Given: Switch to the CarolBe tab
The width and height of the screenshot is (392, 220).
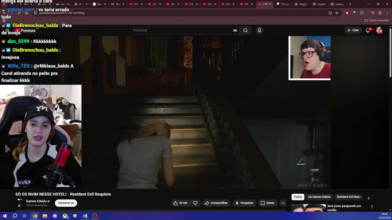Looking at the screenshot, I should coord(319,4).
